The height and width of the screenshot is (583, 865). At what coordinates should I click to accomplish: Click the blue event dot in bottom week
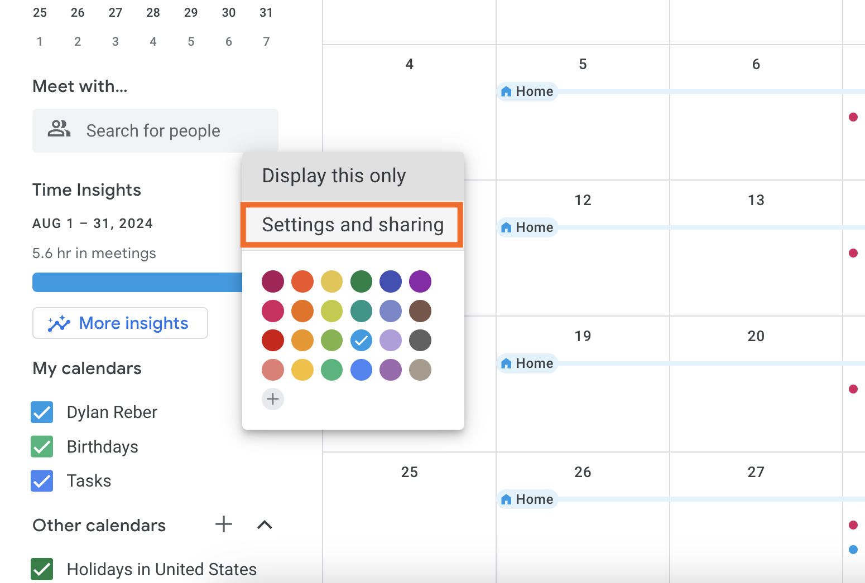coord(853,550)
